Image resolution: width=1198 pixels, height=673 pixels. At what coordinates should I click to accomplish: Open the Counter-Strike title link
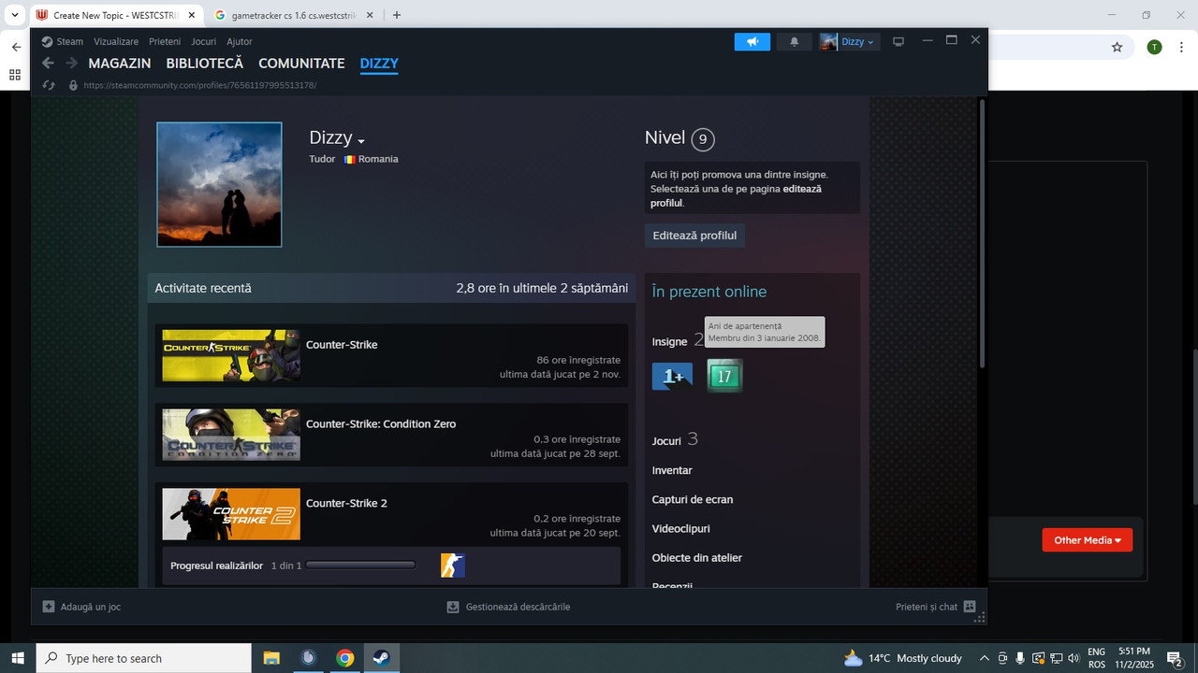[x=342, y=345]
